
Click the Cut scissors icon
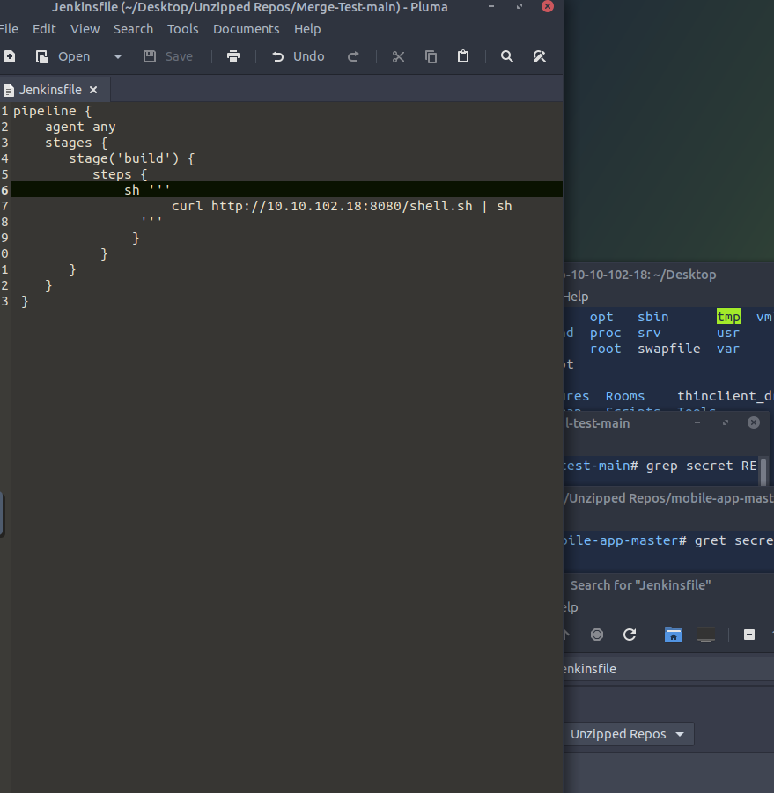(x=398, y=56)
